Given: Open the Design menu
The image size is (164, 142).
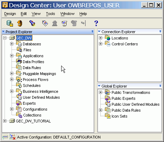Looking at the screenshot, I should 10,14.
